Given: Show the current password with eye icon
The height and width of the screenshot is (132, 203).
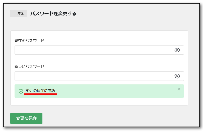Looking at the screenshot, I should [177, 50].
